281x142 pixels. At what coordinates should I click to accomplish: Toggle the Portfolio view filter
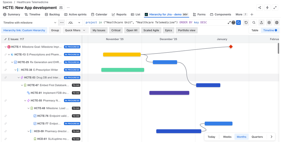coord(187,30)
